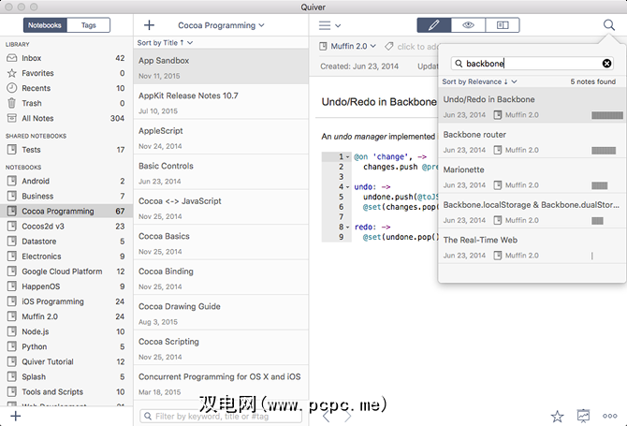The width and height of the screenshot is (627, 426).
Task: Select the Google Cloud Platform notebook
Action: tap(66, 272)
